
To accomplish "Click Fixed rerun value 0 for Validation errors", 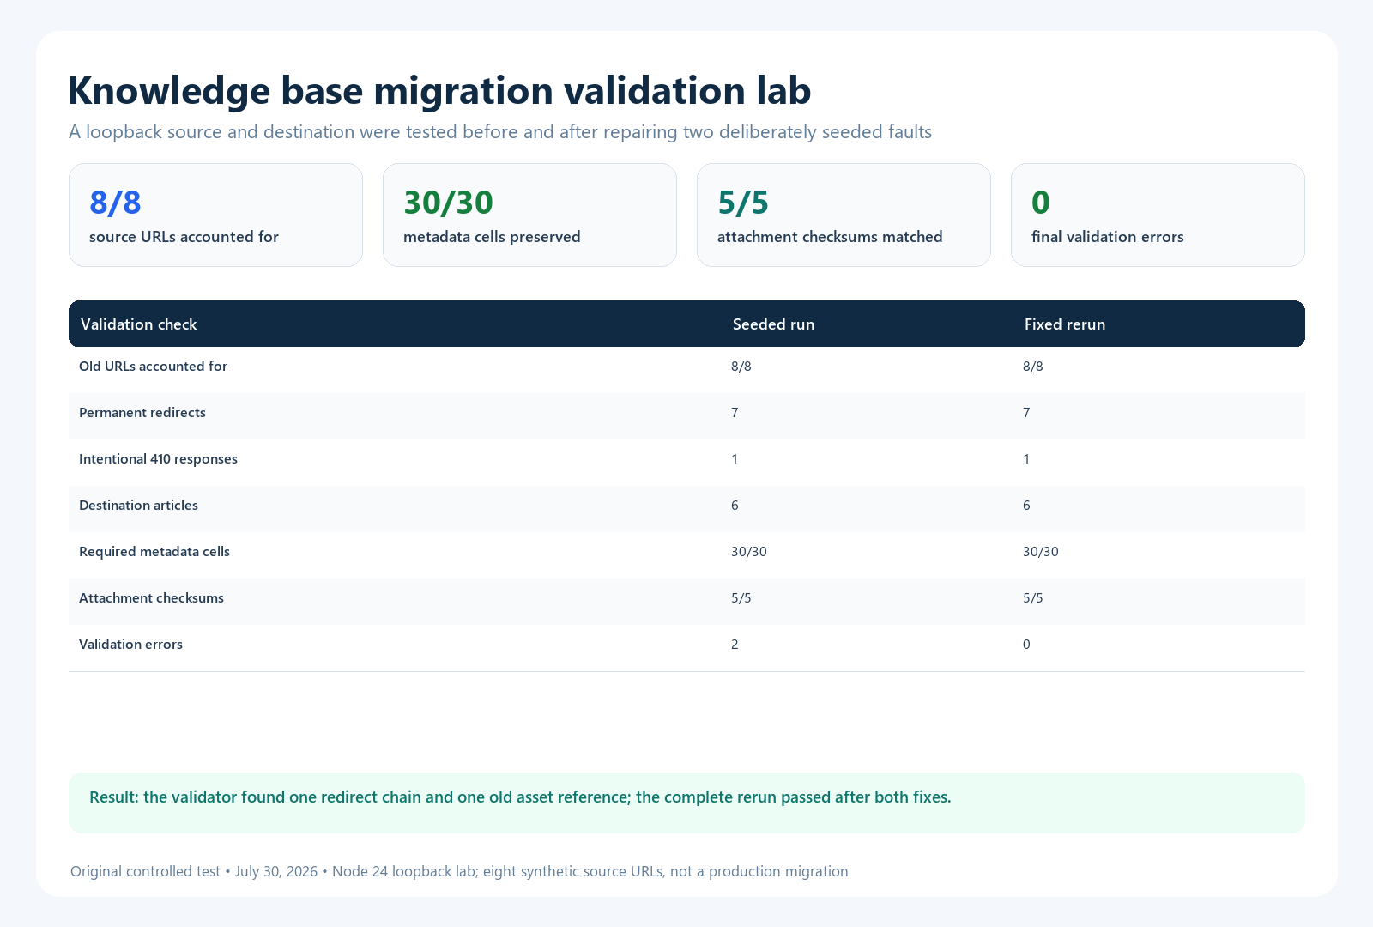I will click(x=1026, y=645).
